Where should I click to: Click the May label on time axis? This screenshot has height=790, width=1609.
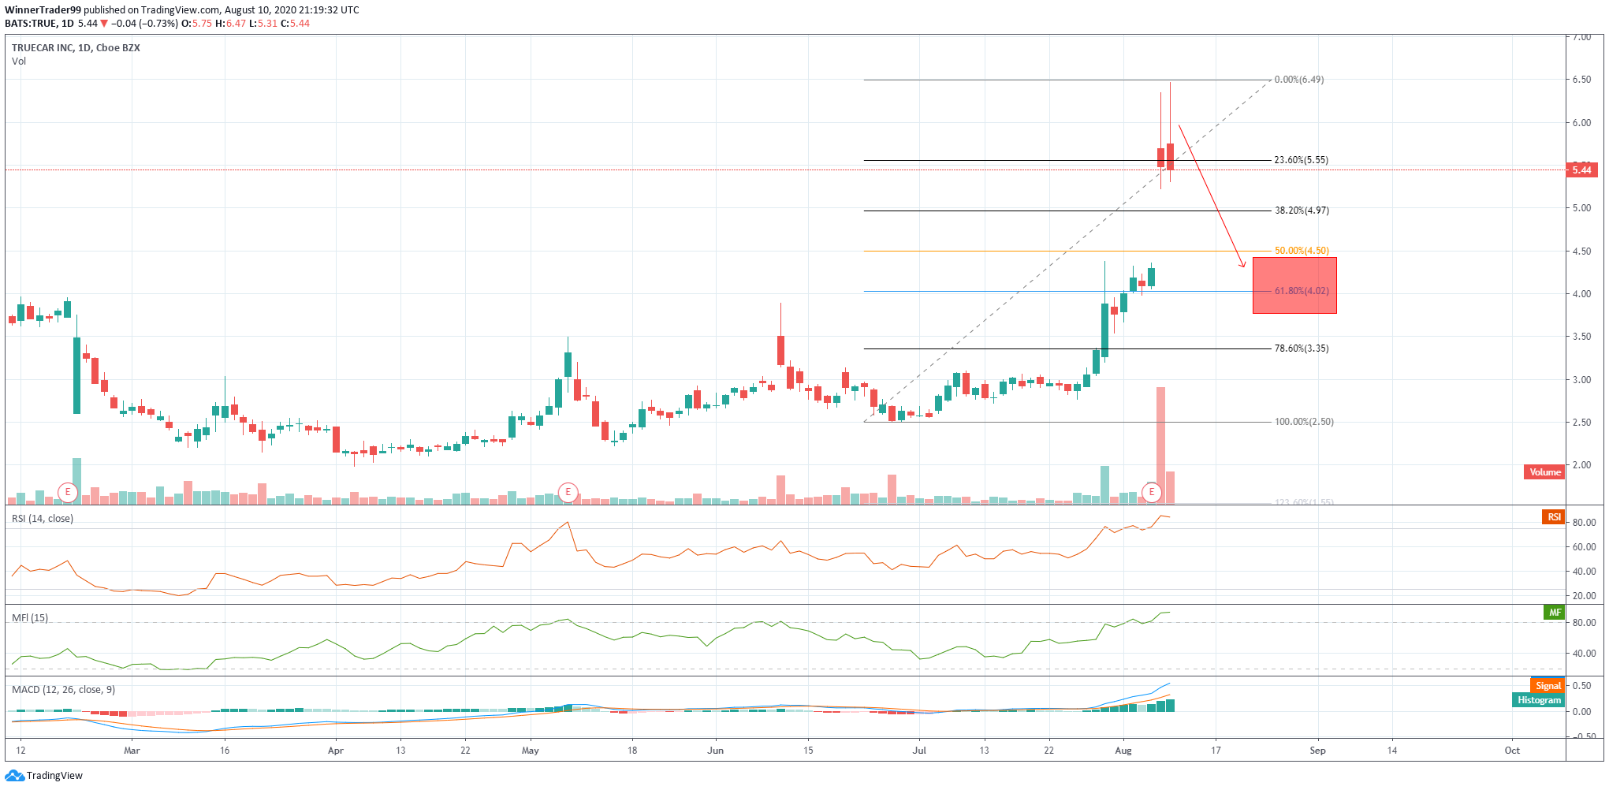tap(531, 751)
